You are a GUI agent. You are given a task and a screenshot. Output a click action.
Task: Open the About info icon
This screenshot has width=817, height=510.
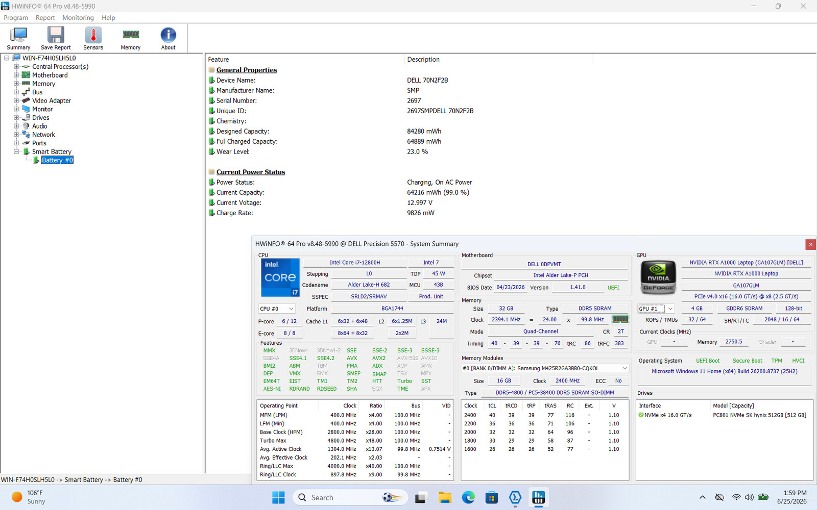168,38
